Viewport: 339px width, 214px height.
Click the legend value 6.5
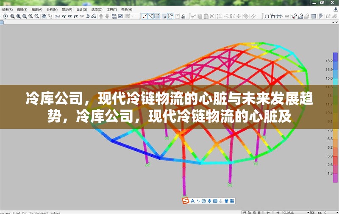[x=330, y=139]
